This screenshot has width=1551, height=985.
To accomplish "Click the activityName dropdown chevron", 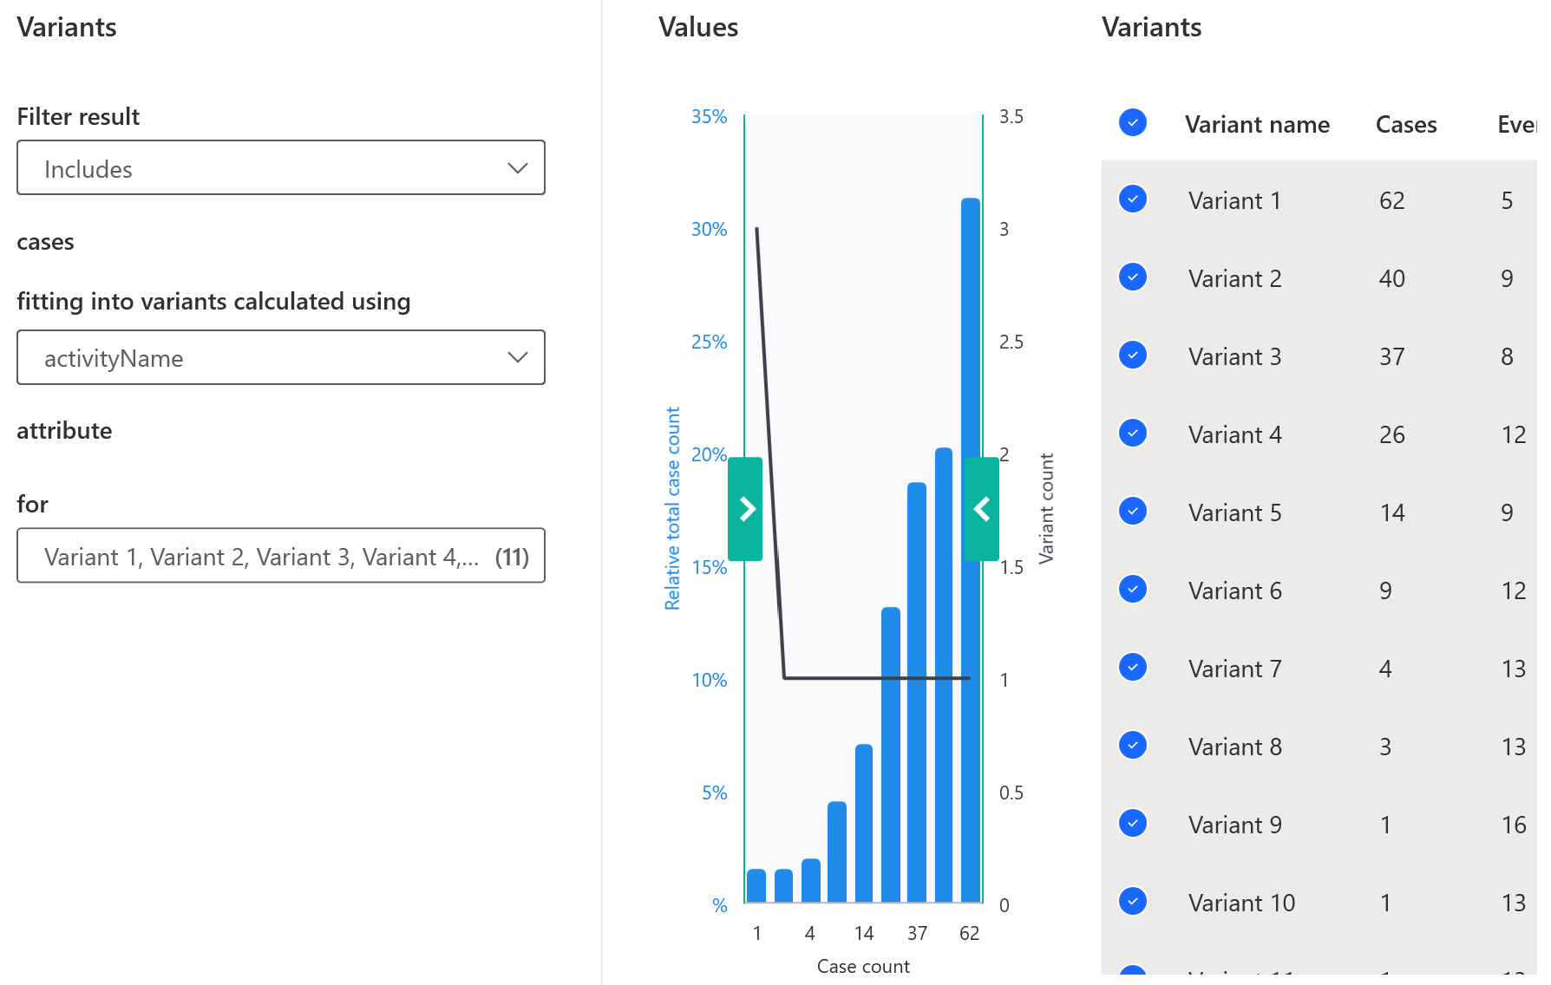I will coord(518,357).
